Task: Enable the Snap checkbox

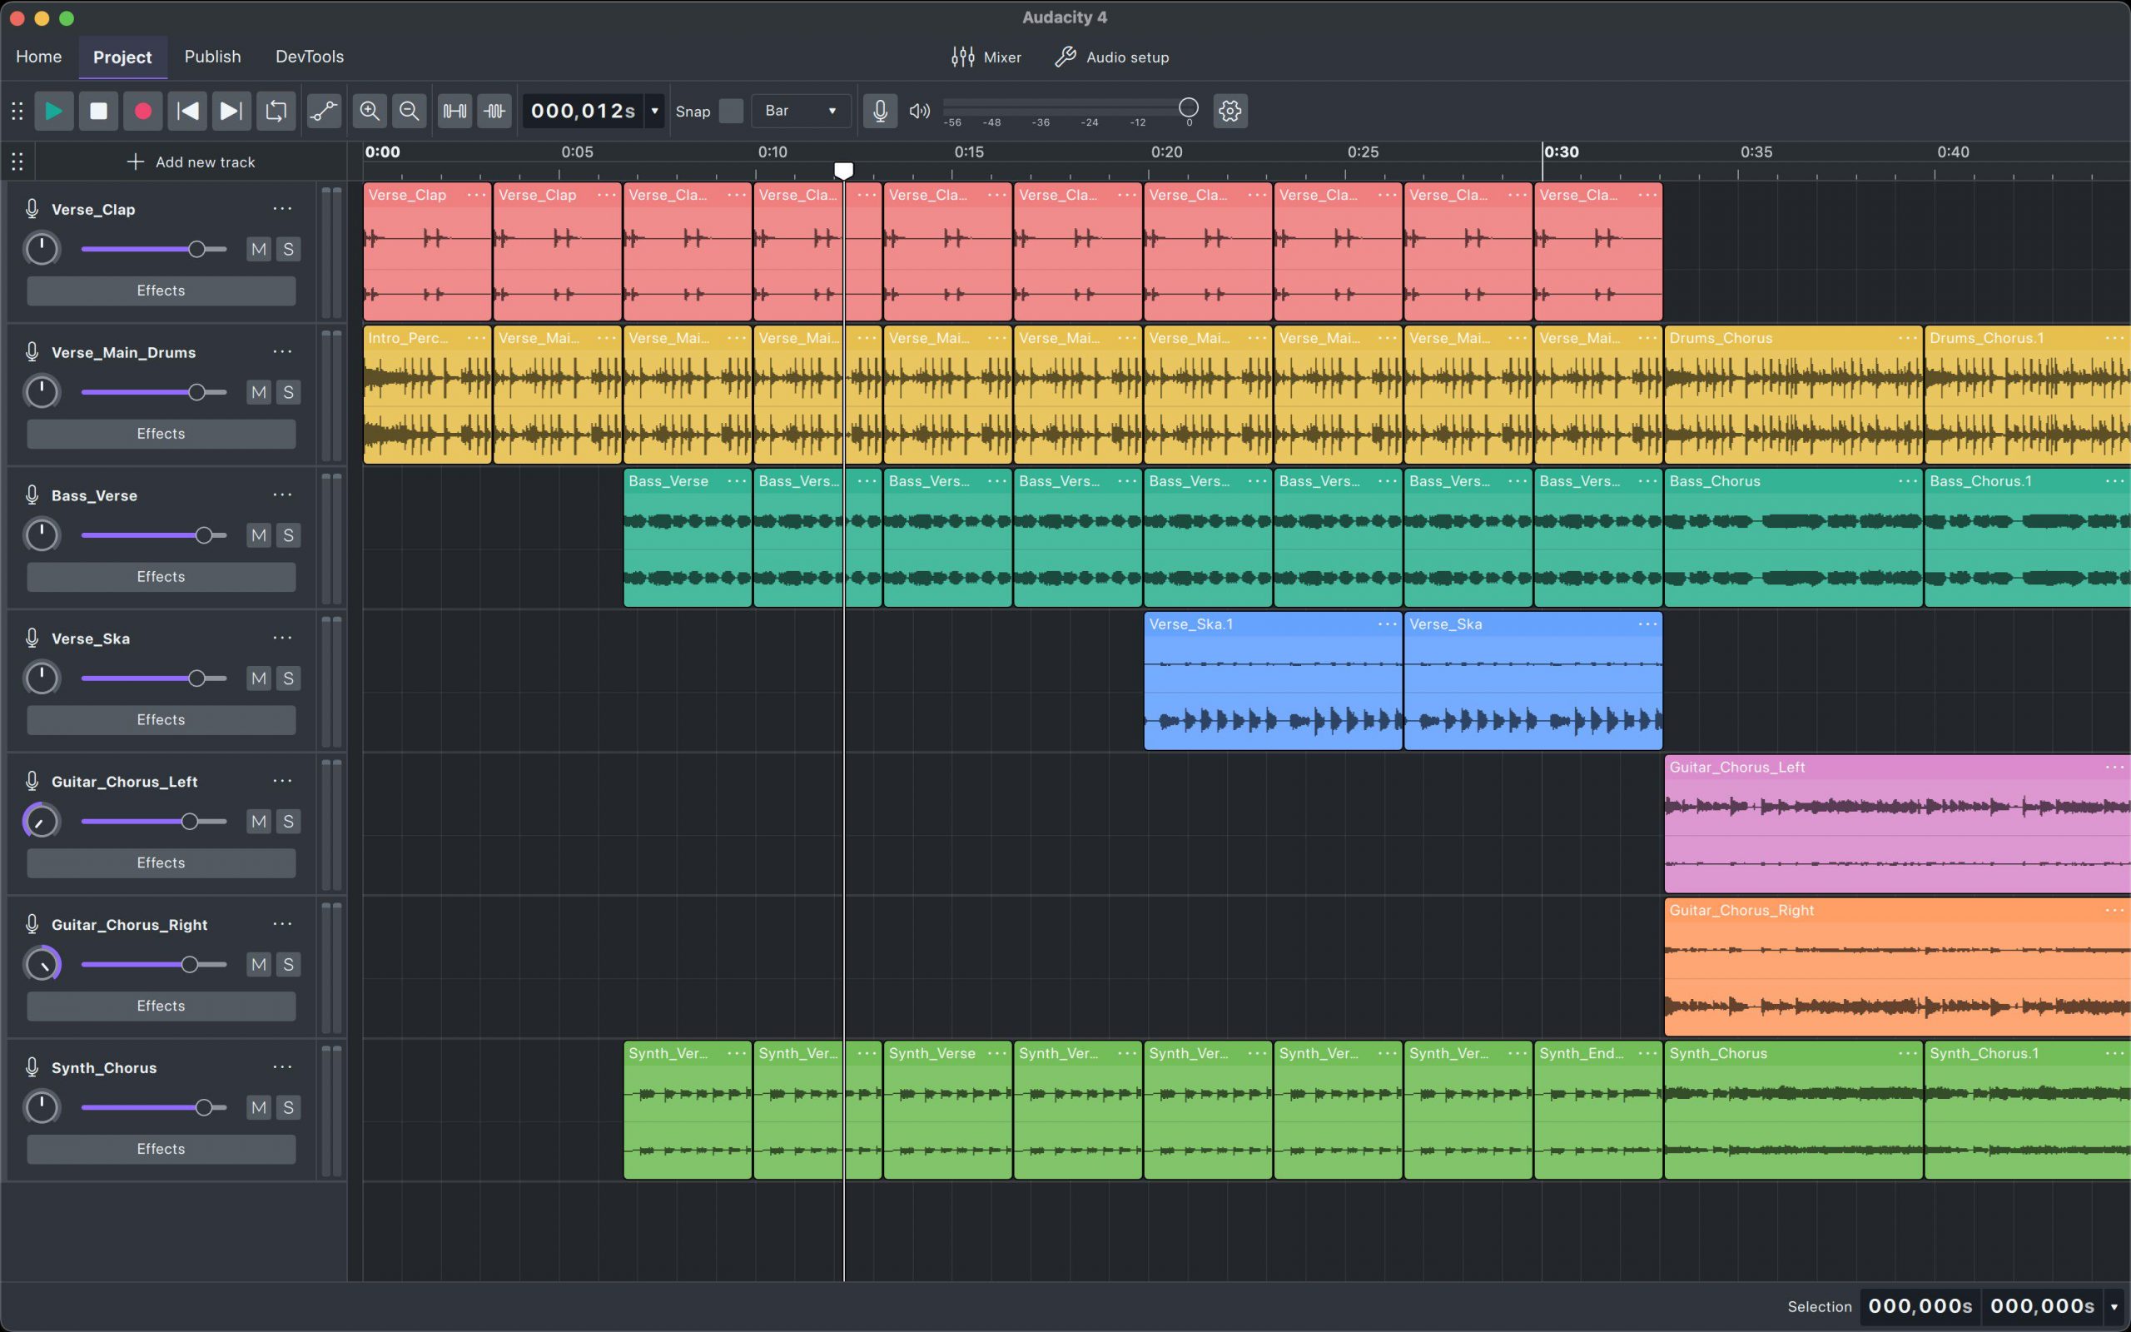Action: 730,111
